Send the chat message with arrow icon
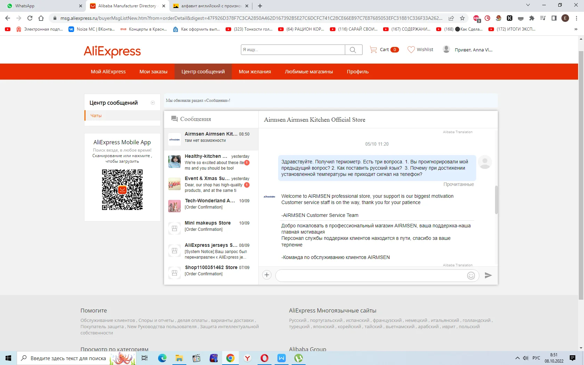Image resolution: width=584 pixels, height=365 pixels. [x=488, y=275]
